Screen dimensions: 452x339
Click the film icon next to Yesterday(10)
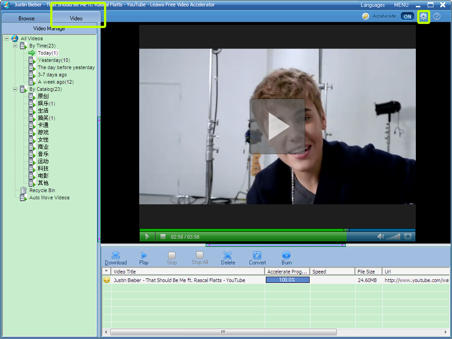tap(32, 60)
